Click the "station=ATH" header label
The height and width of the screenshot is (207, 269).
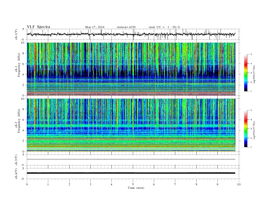coord(126,27)
